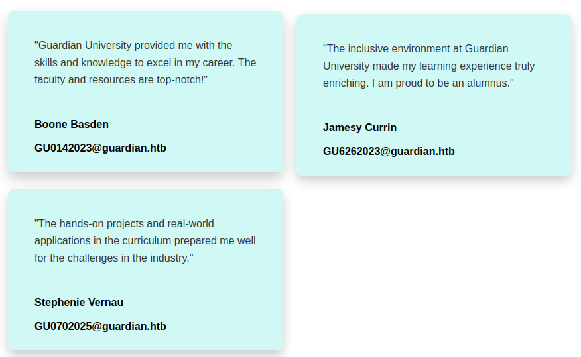Click the name Boone Basden

pos(72,124)
